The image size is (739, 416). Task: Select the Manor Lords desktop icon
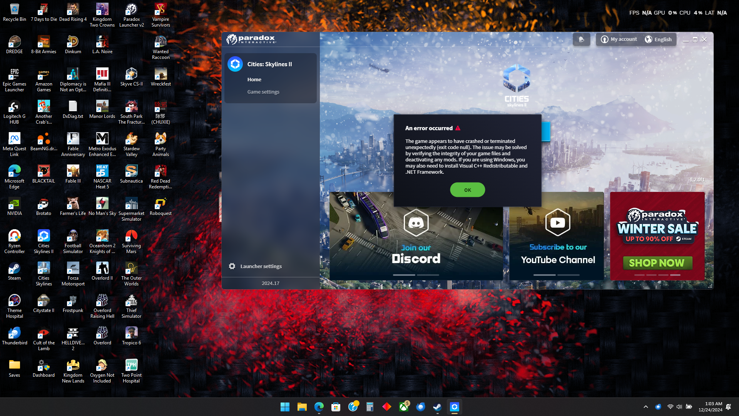point(102,109)
